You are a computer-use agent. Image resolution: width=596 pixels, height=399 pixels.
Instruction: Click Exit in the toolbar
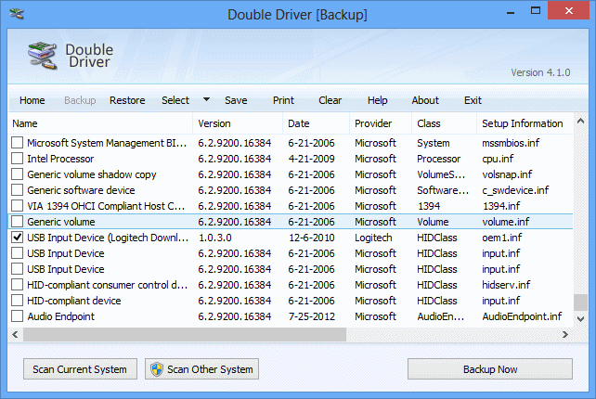(473, 100)
